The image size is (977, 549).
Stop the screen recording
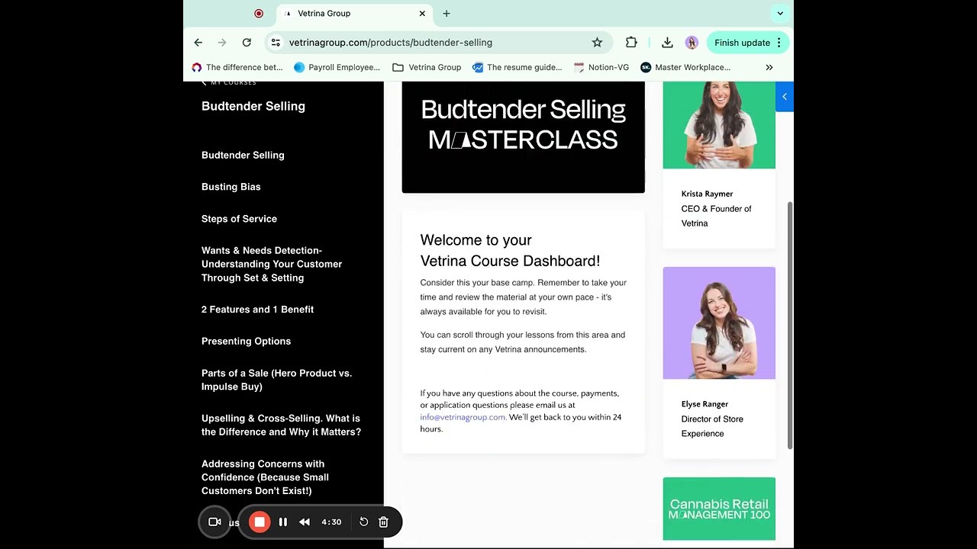260,522
